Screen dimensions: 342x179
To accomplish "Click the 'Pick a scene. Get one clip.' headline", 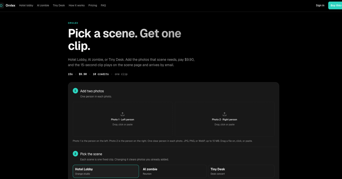I will [x=125, y=39].
